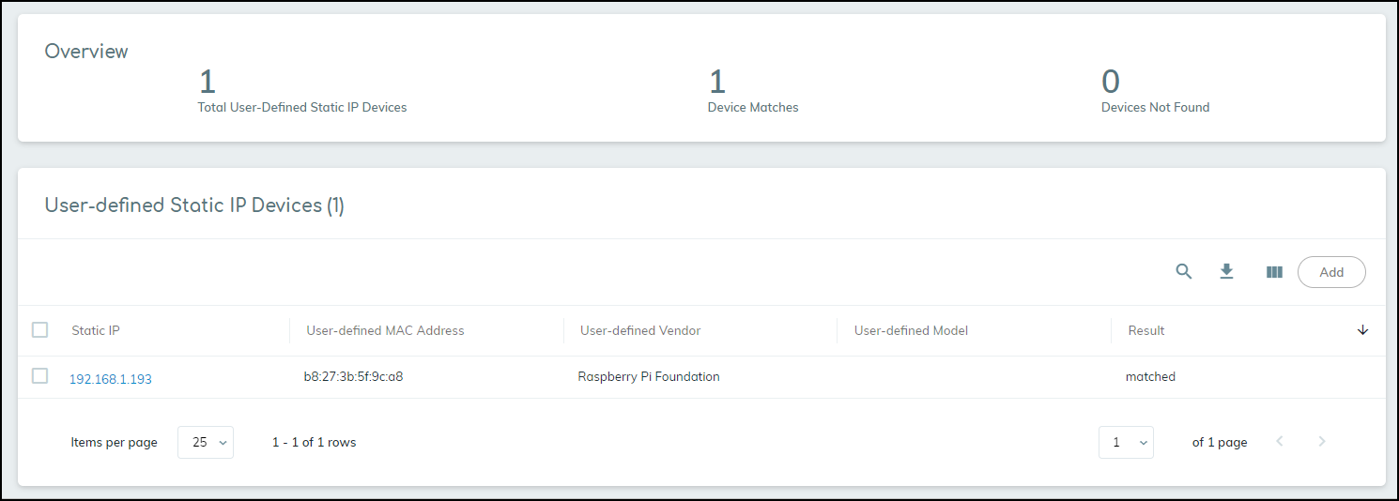This screenshot has height=501, width=1399.
Task: Open search in the devices table
Action: (x=1184, y=272)
